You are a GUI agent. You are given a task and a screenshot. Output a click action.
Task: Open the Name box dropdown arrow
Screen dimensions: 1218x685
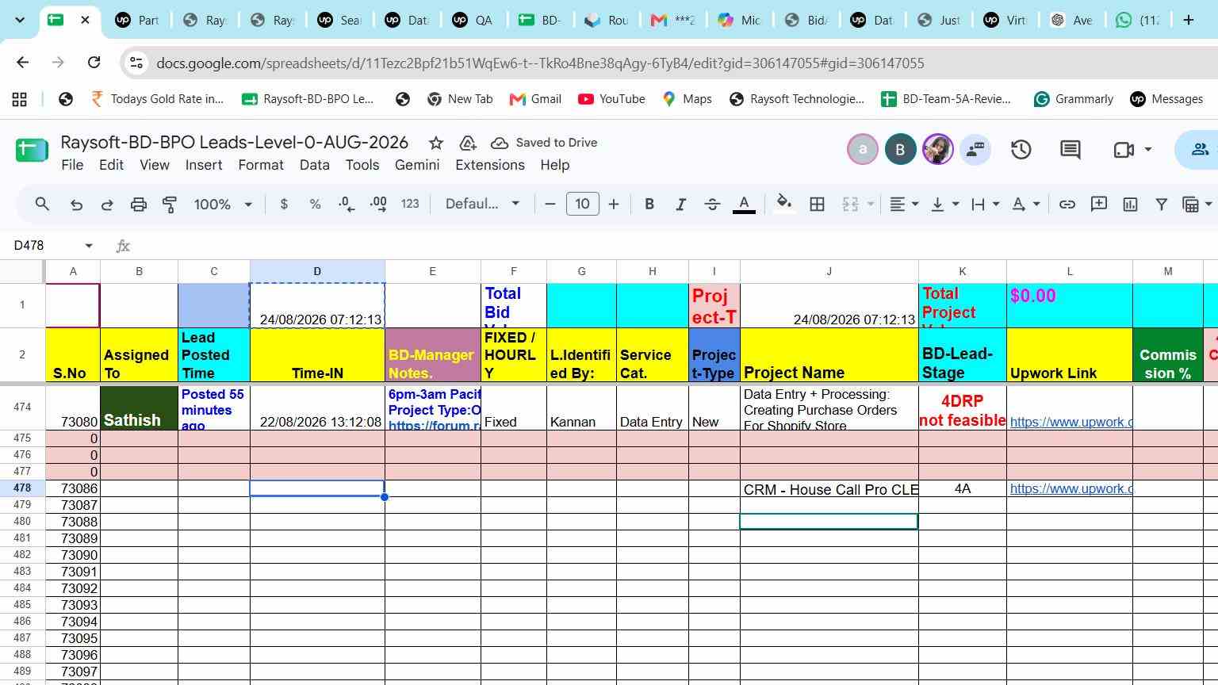click(89, 246)
